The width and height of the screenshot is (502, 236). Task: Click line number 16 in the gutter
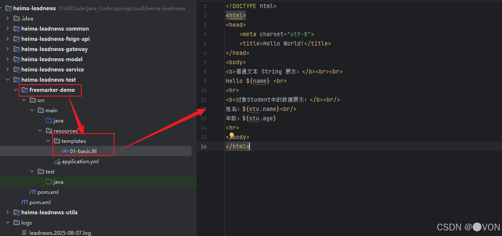[x=203, y=146]
